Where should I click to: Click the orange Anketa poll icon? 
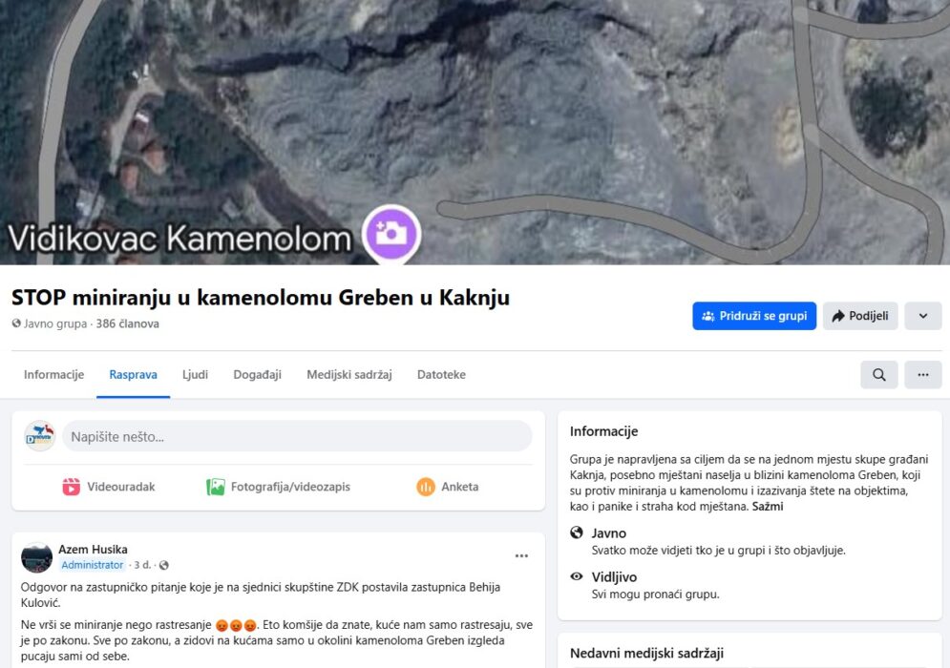pyautogui.click(x=425, y=487)
